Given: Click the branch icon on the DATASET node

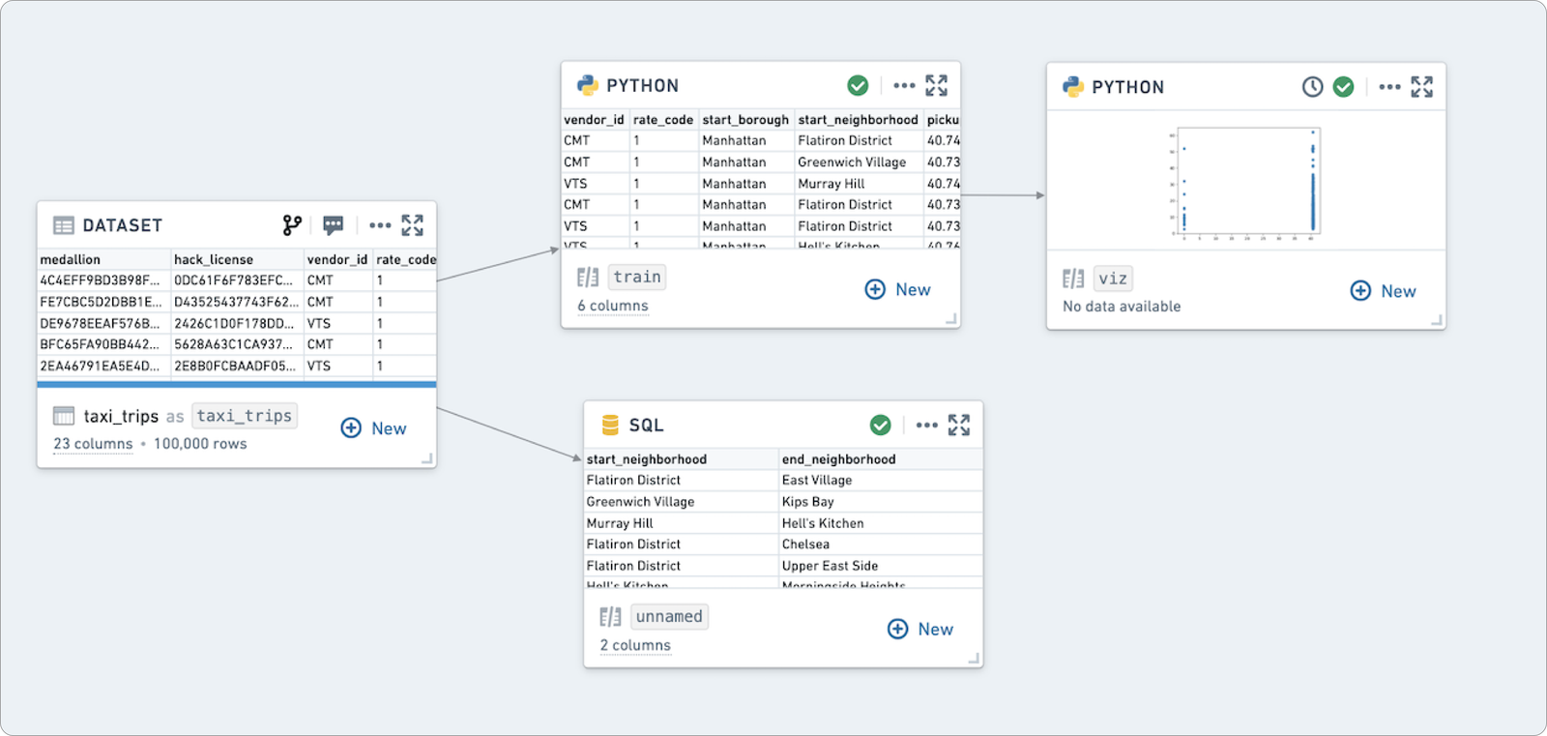Looking at the screenshot, I should point(292,225).
